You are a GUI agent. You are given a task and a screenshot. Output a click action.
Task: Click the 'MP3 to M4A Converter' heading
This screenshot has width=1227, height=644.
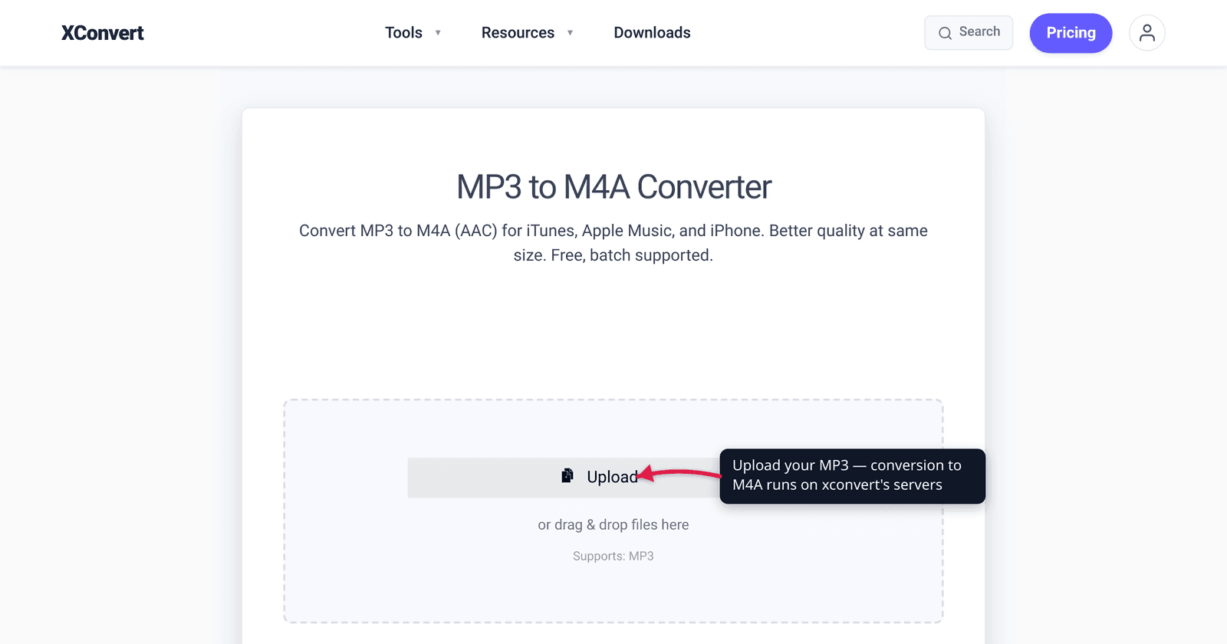click(613, 187)
